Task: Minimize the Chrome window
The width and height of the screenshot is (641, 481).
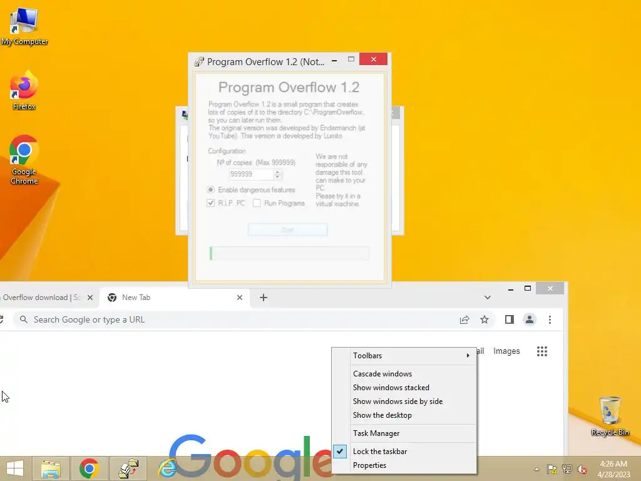Action: pos(511,289)
